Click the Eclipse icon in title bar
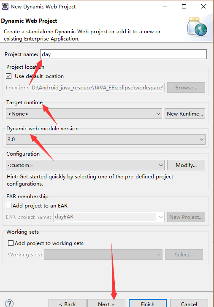The image size is (214, 307). (x=5, y=6)
